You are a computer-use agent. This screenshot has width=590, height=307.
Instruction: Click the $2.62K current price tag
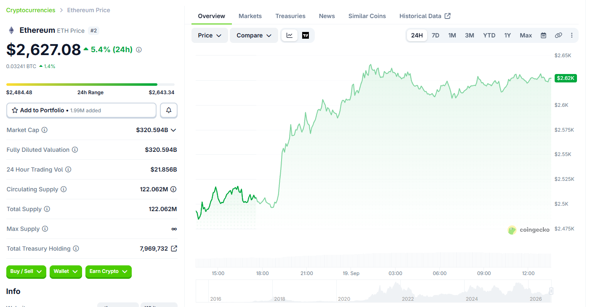566,78
